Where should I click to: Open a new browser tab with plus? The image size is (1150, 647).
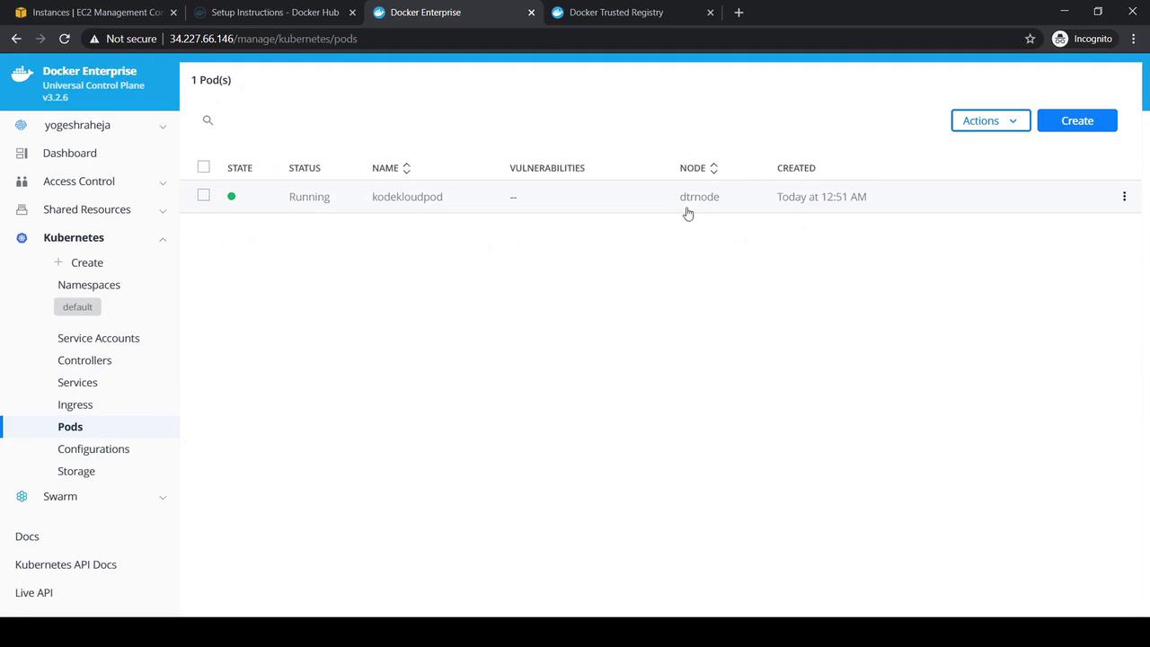(739, 13)
